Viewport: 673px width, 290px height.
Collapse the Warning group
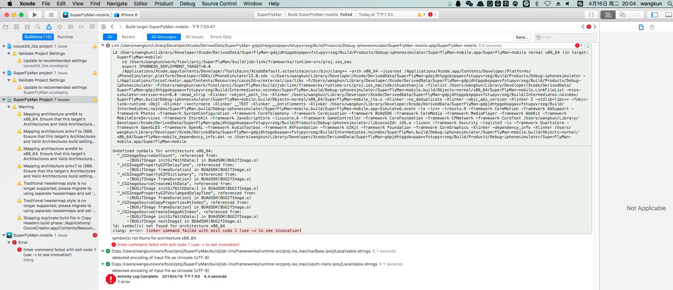pyautogui.click(x=9, y=107)
